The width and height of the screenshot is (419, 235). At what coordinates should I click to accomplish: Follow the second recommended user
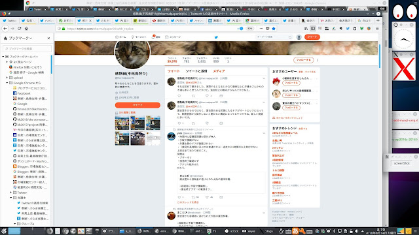[291, 95]
